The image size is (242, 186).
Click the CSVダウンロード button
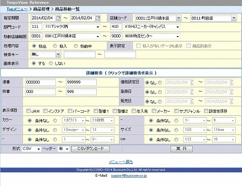coord(91,149)
